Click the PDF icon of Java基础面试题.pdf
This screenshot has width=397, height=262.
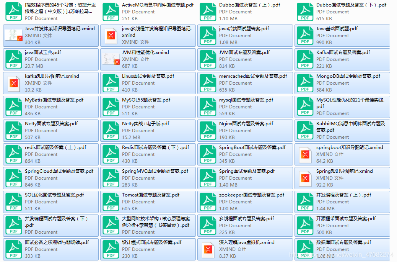point(305,36)
